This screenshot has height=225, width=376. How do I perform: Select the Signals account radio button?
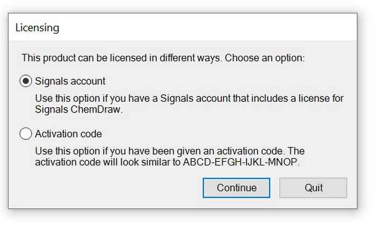tap(25, 81)
